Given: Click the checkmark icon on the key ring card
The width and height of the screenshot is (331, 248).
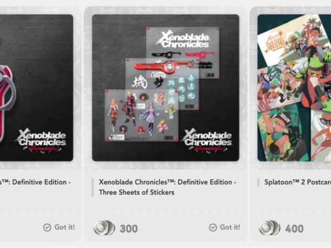Looking at the screenshot, I should click(47, 228).
